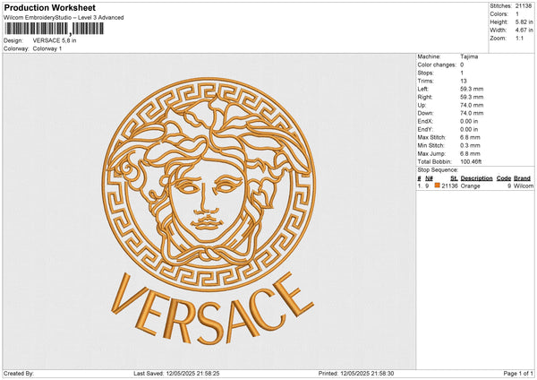Click the 'Wilcom' brand cell

[524, 186]
